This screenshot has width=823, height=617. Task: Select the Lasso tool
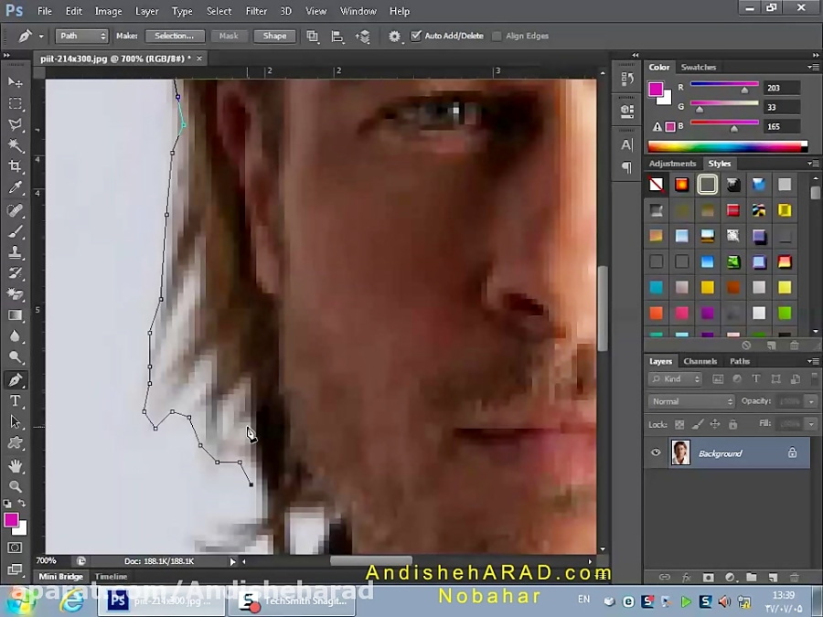[16, 124]
